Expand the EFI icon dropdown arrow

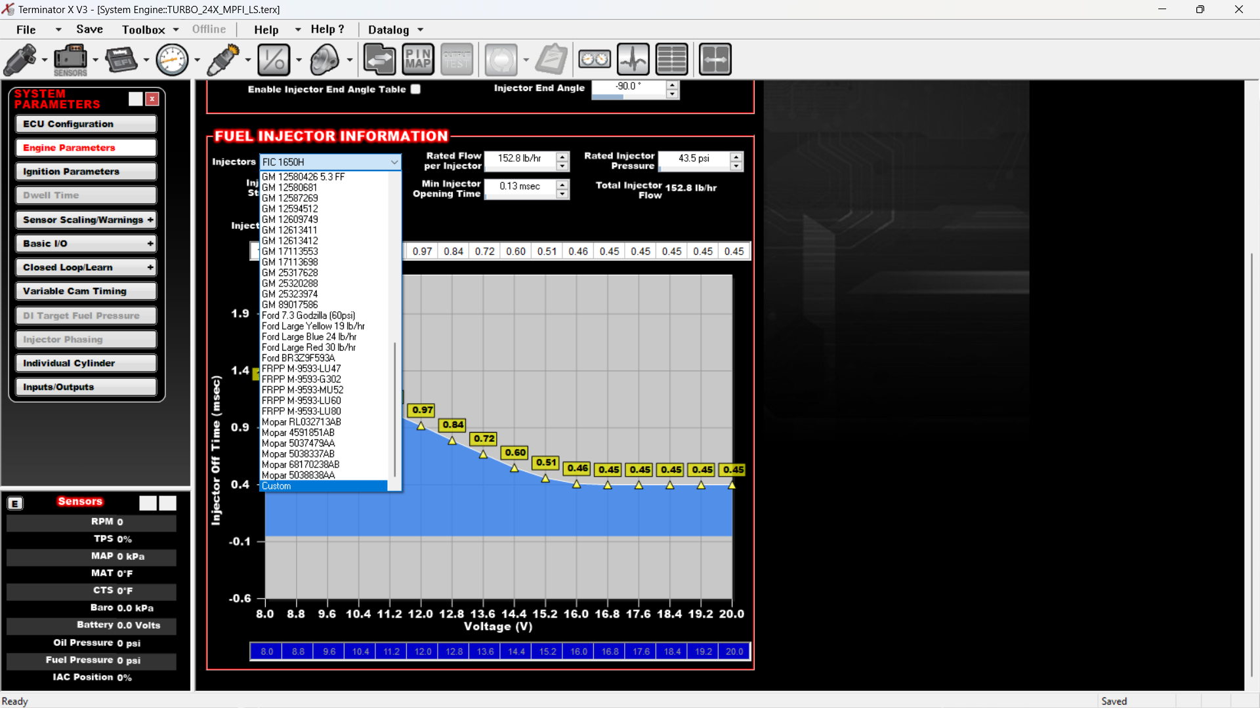coord(146,60)
